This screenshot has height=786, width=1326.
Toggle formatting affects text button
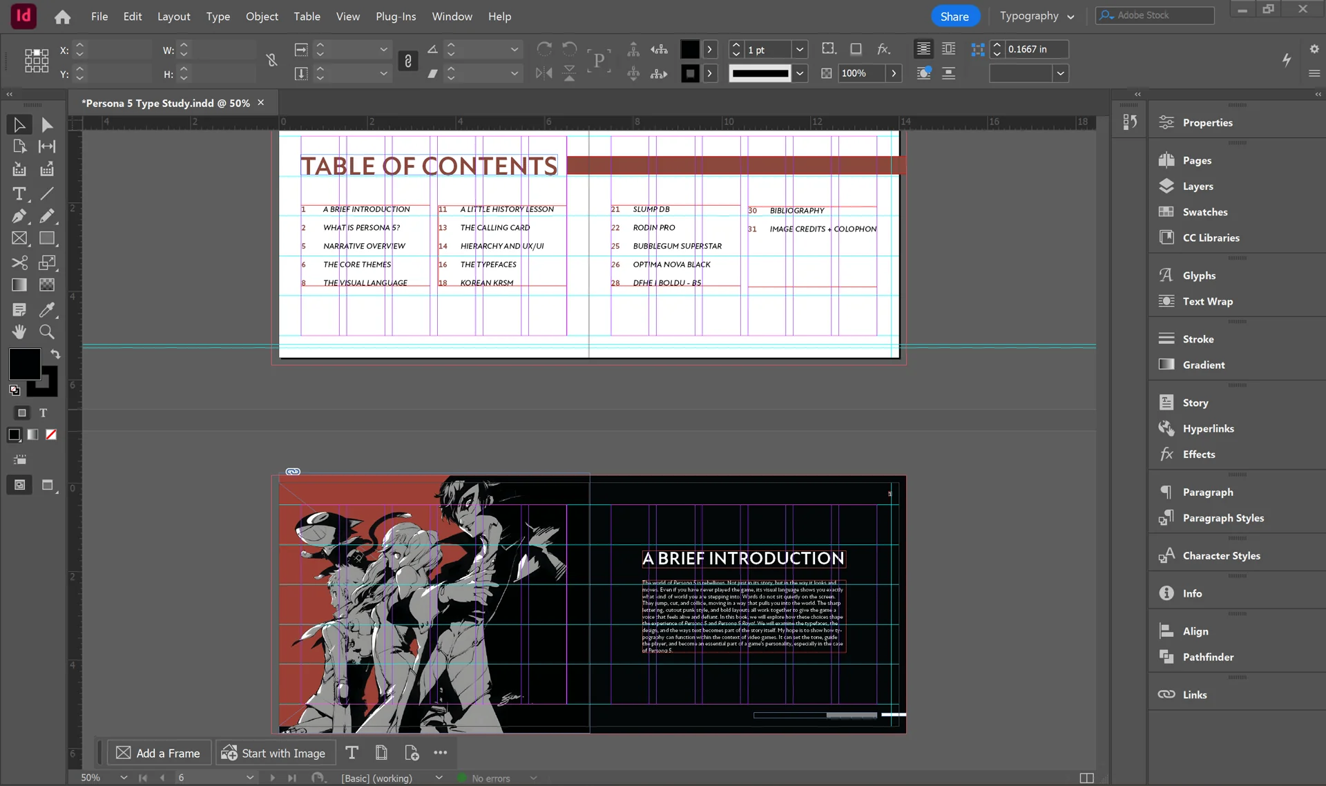[43, 412]
